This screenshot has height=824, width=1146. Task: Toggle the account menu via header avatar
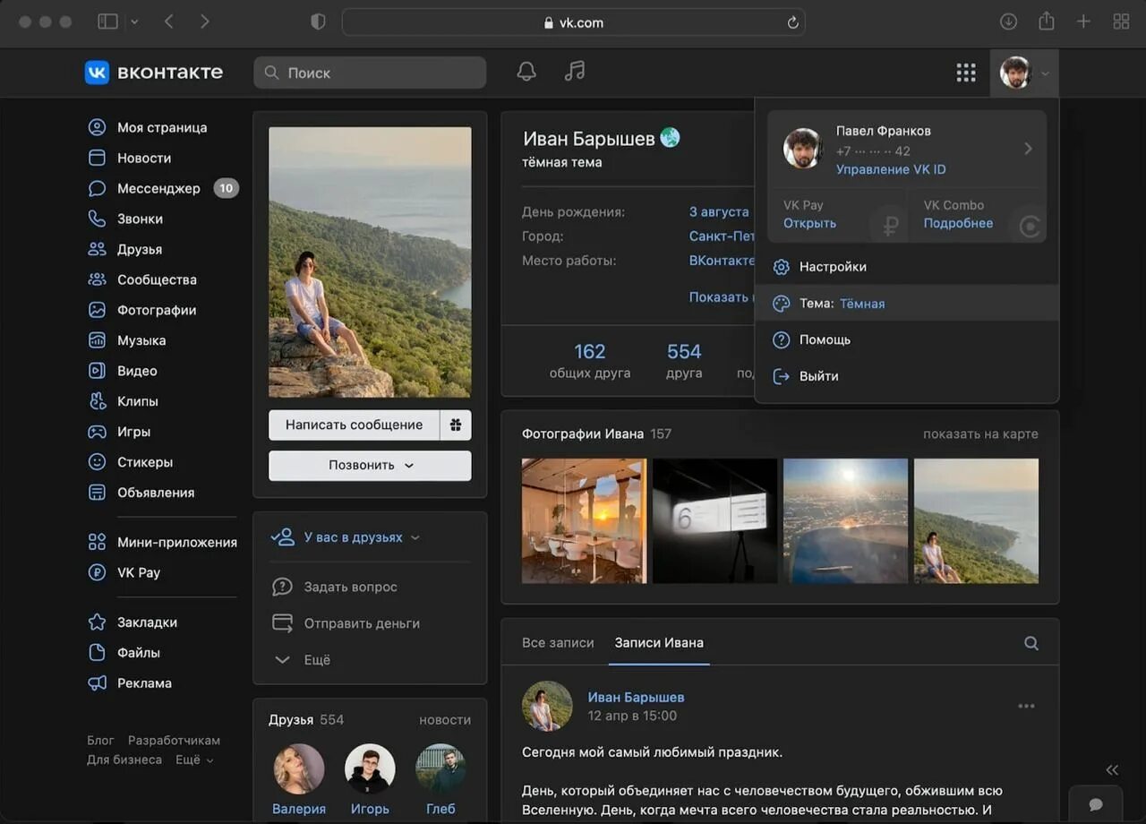tap(1024, 73)
